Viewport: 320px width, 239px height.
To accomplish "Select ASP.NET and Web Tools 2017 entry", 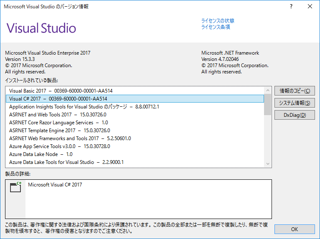I will (x=135, y=115).
